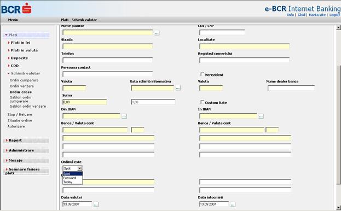This screenshot has width=341, height=211.
Task: Enable the Custom Rate checkbox
Action: click(202, 102)
